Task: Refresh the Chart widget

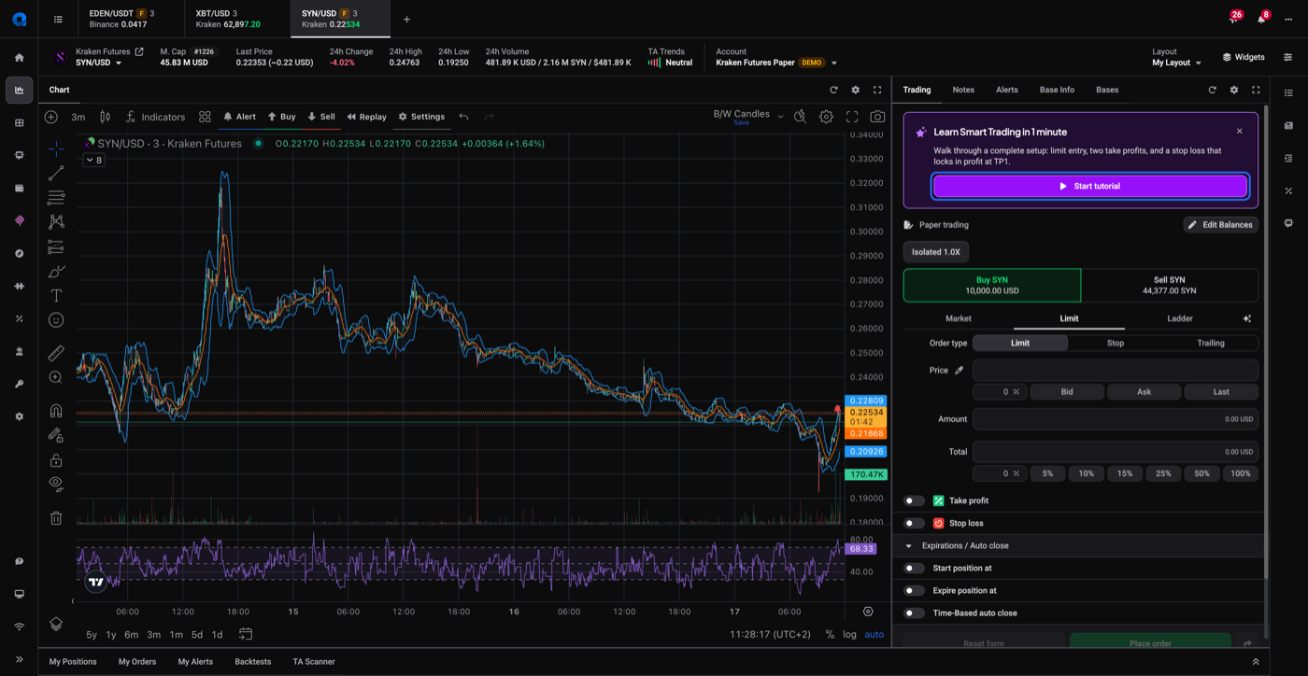Action: pyautogui.click(x=833, y=90)
